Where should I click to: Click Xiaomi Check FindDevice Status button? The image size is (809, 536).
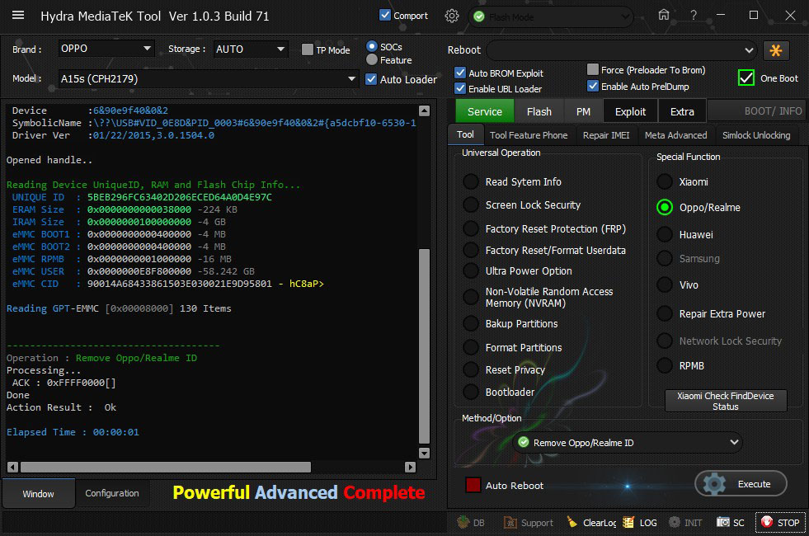click(726, 401)
